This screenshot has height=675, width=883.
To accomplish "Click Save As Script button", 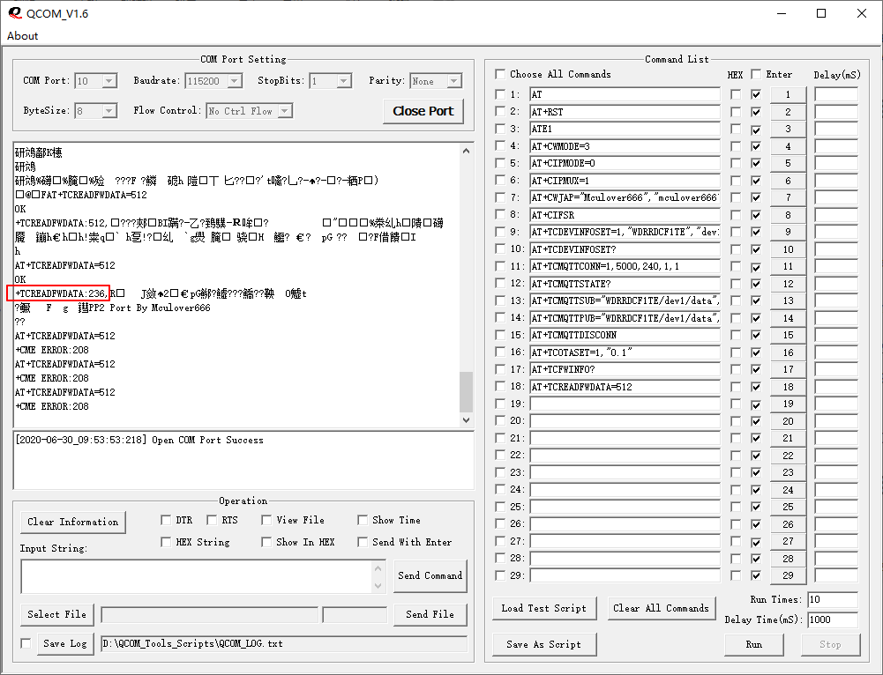I will pos(544,645).
